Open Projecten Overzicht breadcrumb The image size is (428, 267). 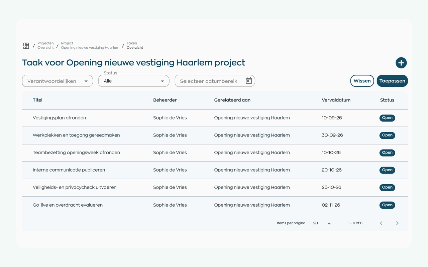coord(45,45)
